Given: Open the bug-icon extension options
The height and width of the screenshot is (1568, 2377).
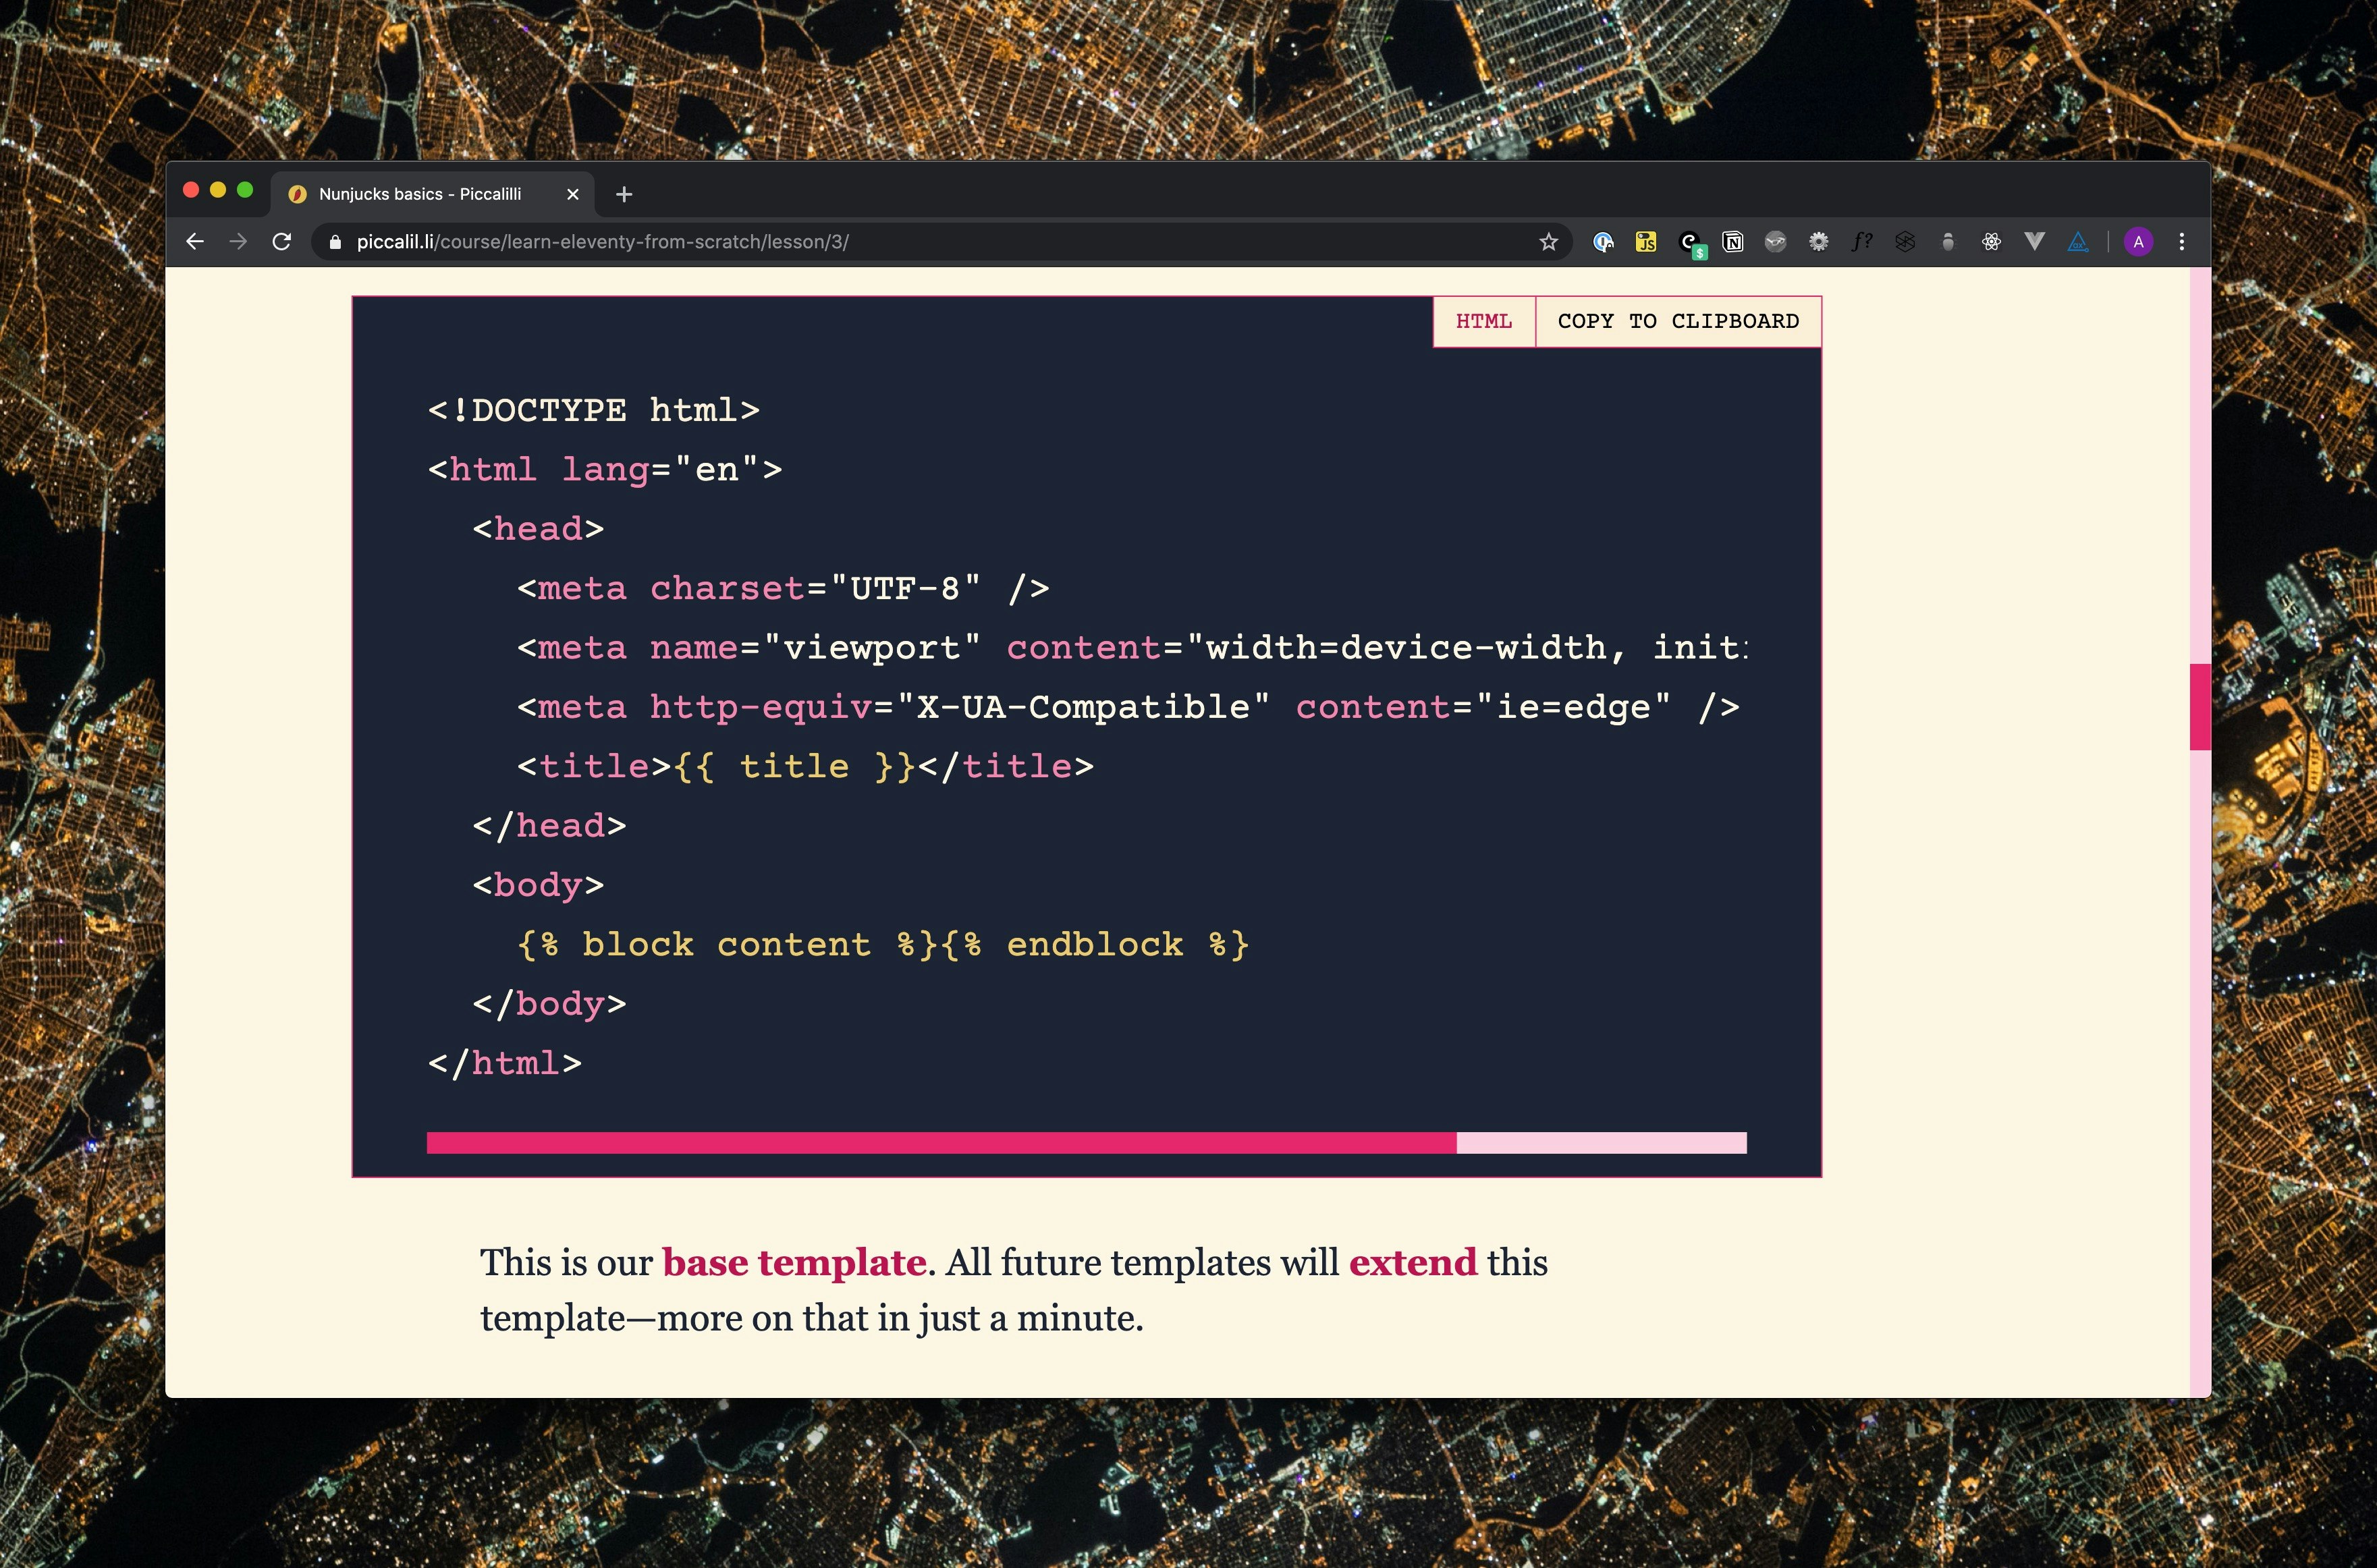Looking at the screenshot, I should click(1948, 241).
